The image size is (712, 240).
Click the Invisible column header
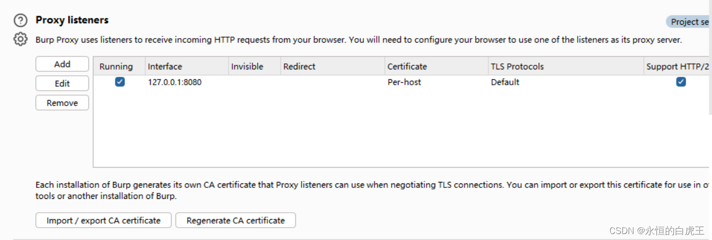(254, 66)
